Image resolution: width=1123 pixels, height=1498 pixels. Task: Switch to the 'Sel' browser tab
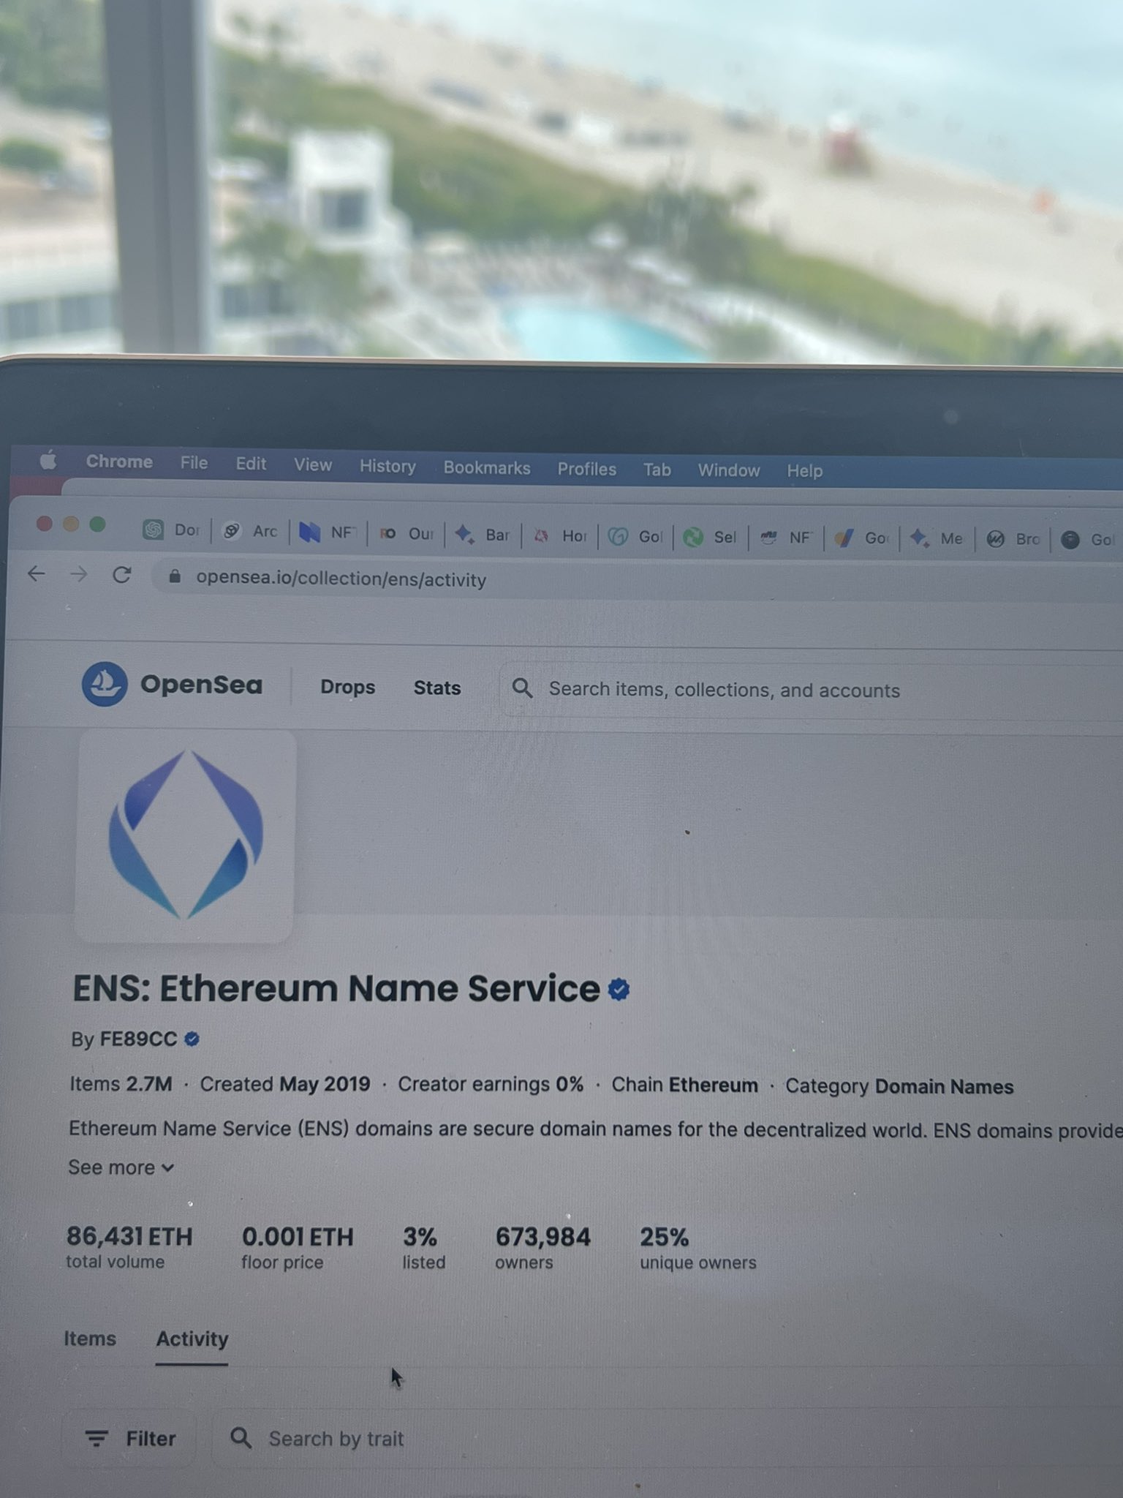pos(710,538)
